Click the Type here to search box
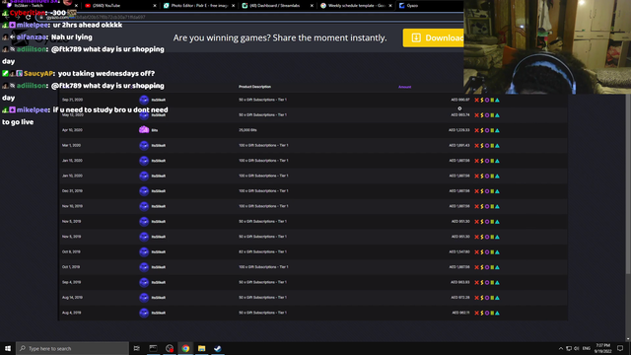Screen dimensions: 631x355 [x=72, y=348]
